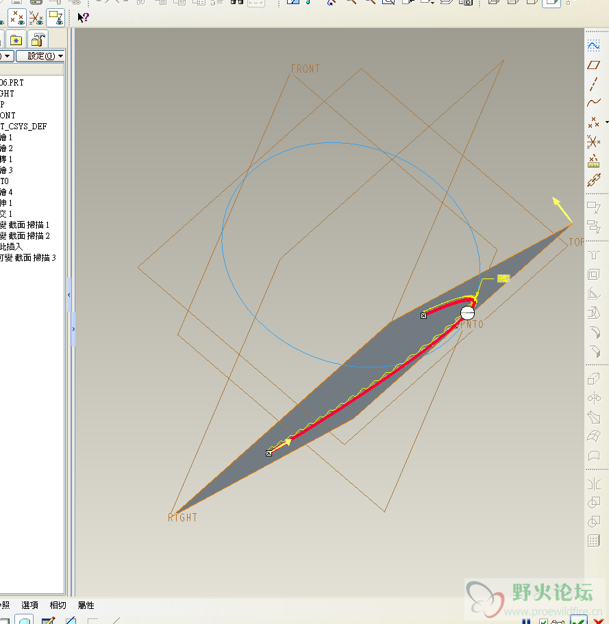Select the Sketch tool in right toolbar
609x624 pixels.
(593, 45)
